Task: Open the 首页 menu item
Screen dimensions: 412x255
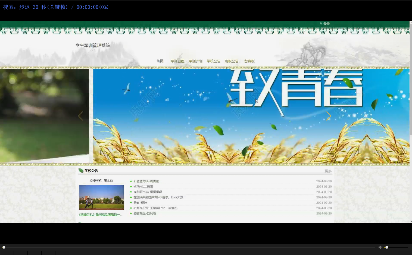Action: click(160, 61)
